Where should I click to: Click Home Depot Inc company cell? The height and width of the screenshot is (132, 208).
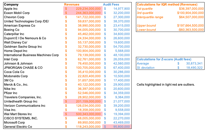(x=16, y=51)
